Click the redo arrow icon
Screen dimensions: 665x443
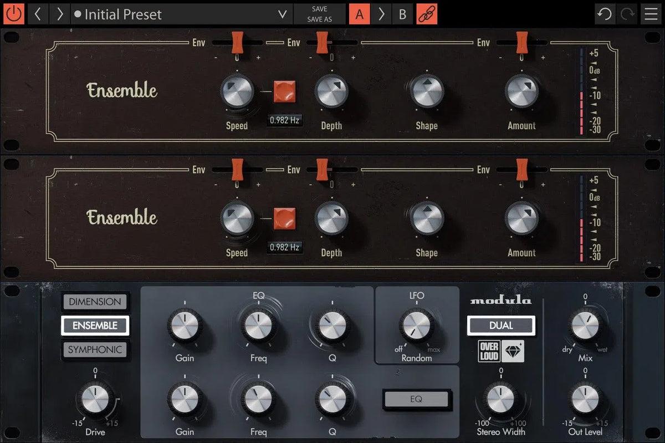(627, 14)
